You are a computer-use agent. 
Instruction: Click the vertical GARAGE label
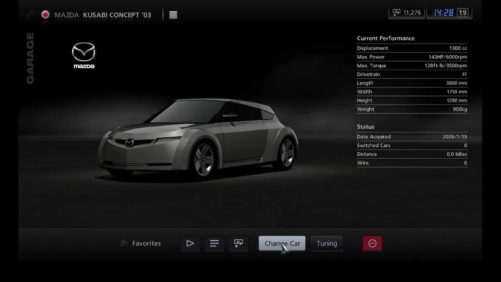pyautogui.click(x=30, y=58)
